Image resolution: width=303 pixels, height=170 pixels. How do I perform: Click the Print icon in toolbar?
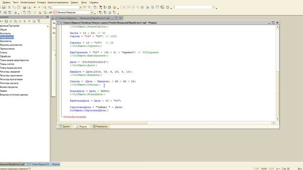[x=24, y=8]
